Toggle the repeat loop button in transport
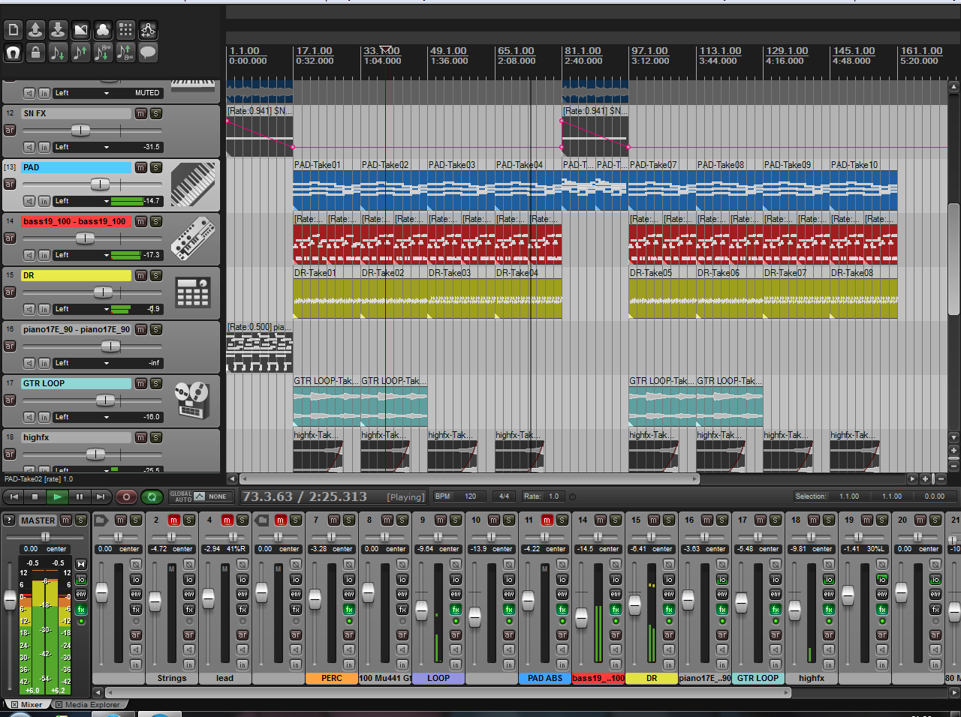The image size is (961, 717). 152,496
